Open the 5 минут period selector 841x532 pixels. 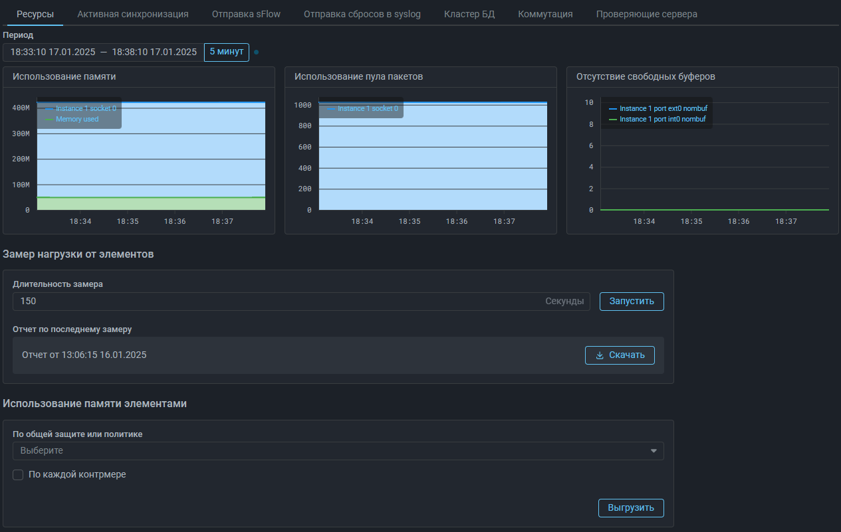(x=226, y=52)
